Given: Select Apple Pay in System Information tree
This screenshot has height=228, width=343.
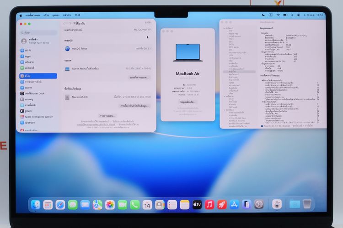Looking at the screenshot, I should coord(233,34).
